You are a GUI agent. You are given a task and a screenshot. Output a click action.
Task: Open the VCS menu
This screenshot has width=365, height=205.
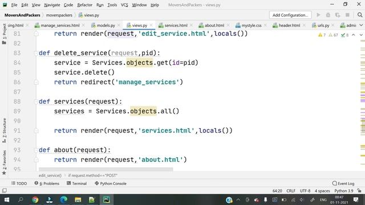click(x=124, y=5)
